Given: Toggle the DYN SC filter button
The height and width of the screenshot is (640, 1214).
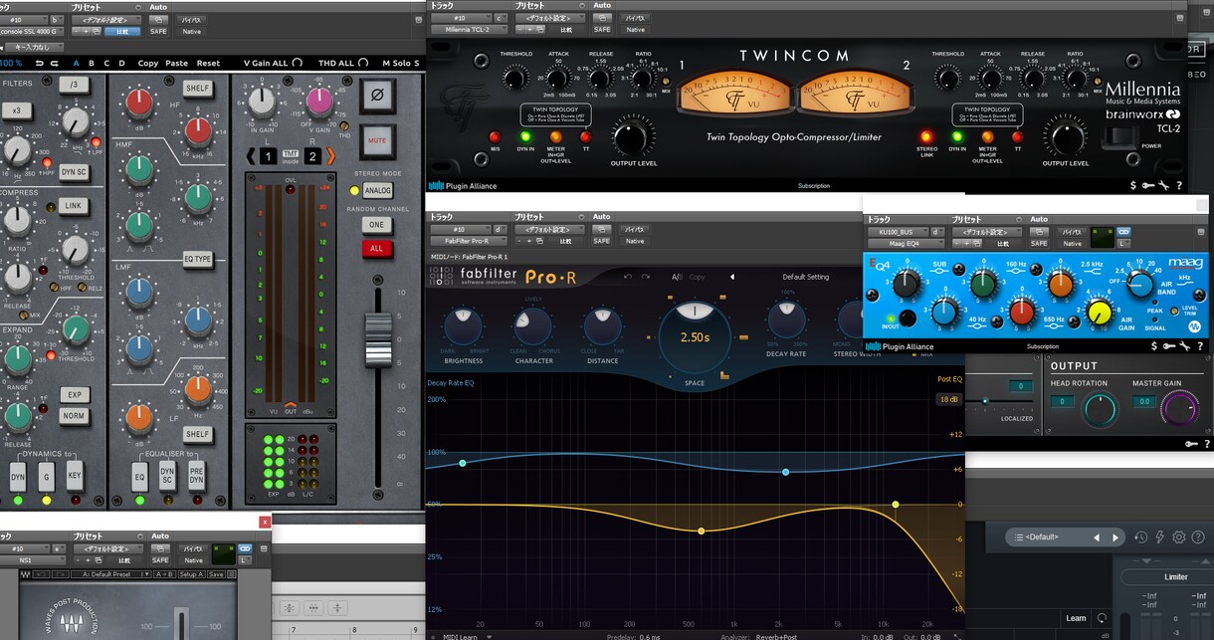Looking at the screenshot, I should tap(73, 172).
